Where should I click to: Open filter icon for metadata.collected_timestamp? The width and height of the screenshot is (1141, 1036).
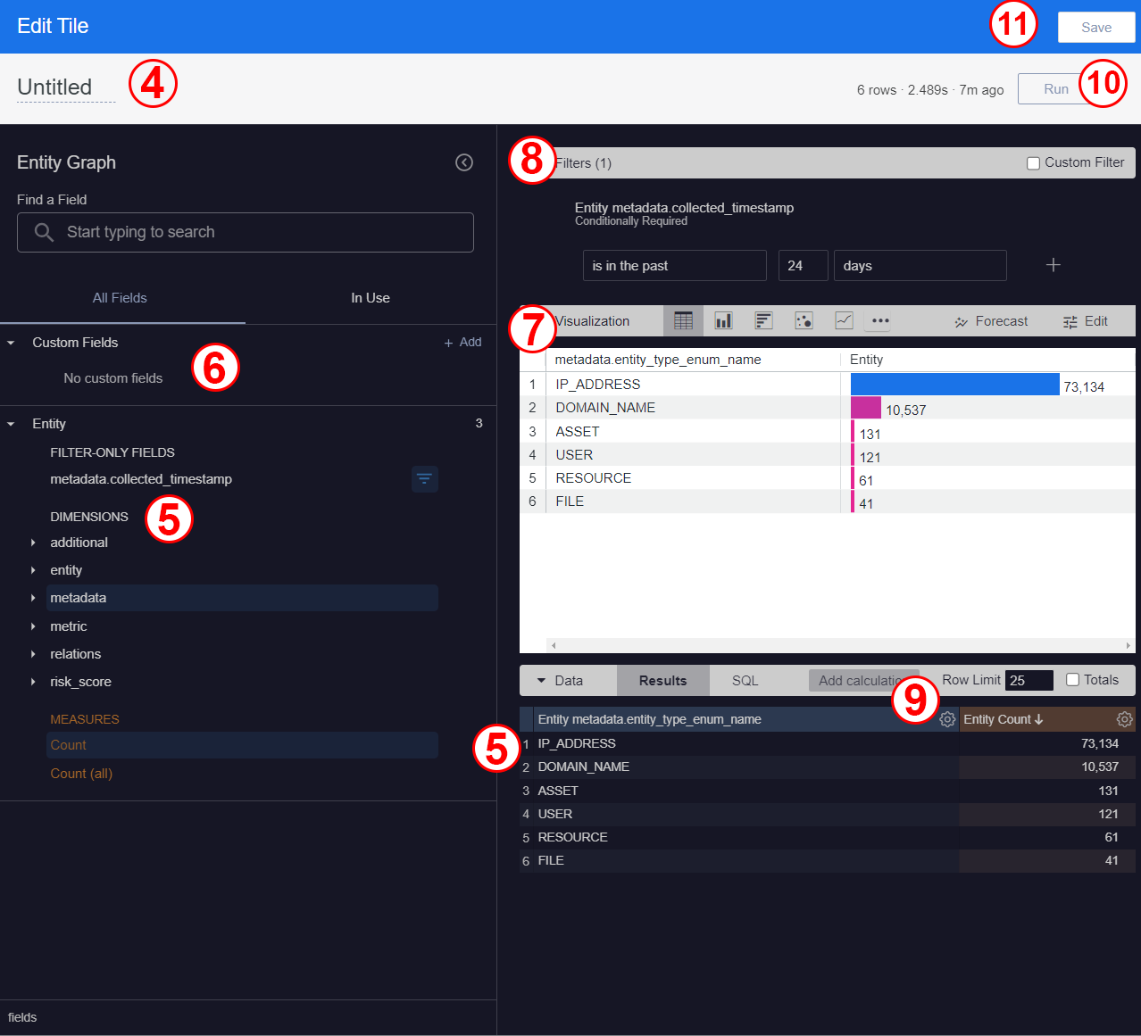pyautogui.click(x=425, y=479)
